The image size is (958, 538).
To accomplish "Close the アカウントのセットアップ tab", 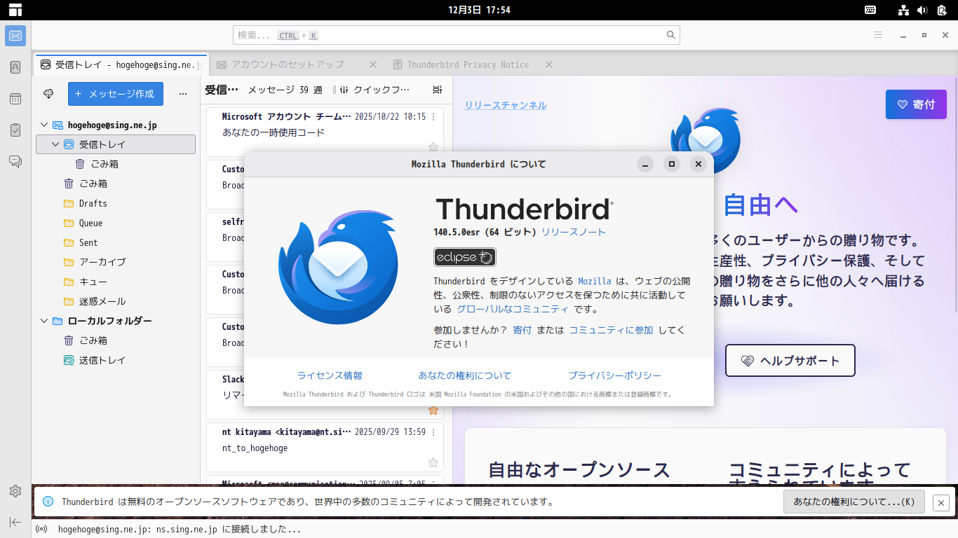I will tap(373, 64).
